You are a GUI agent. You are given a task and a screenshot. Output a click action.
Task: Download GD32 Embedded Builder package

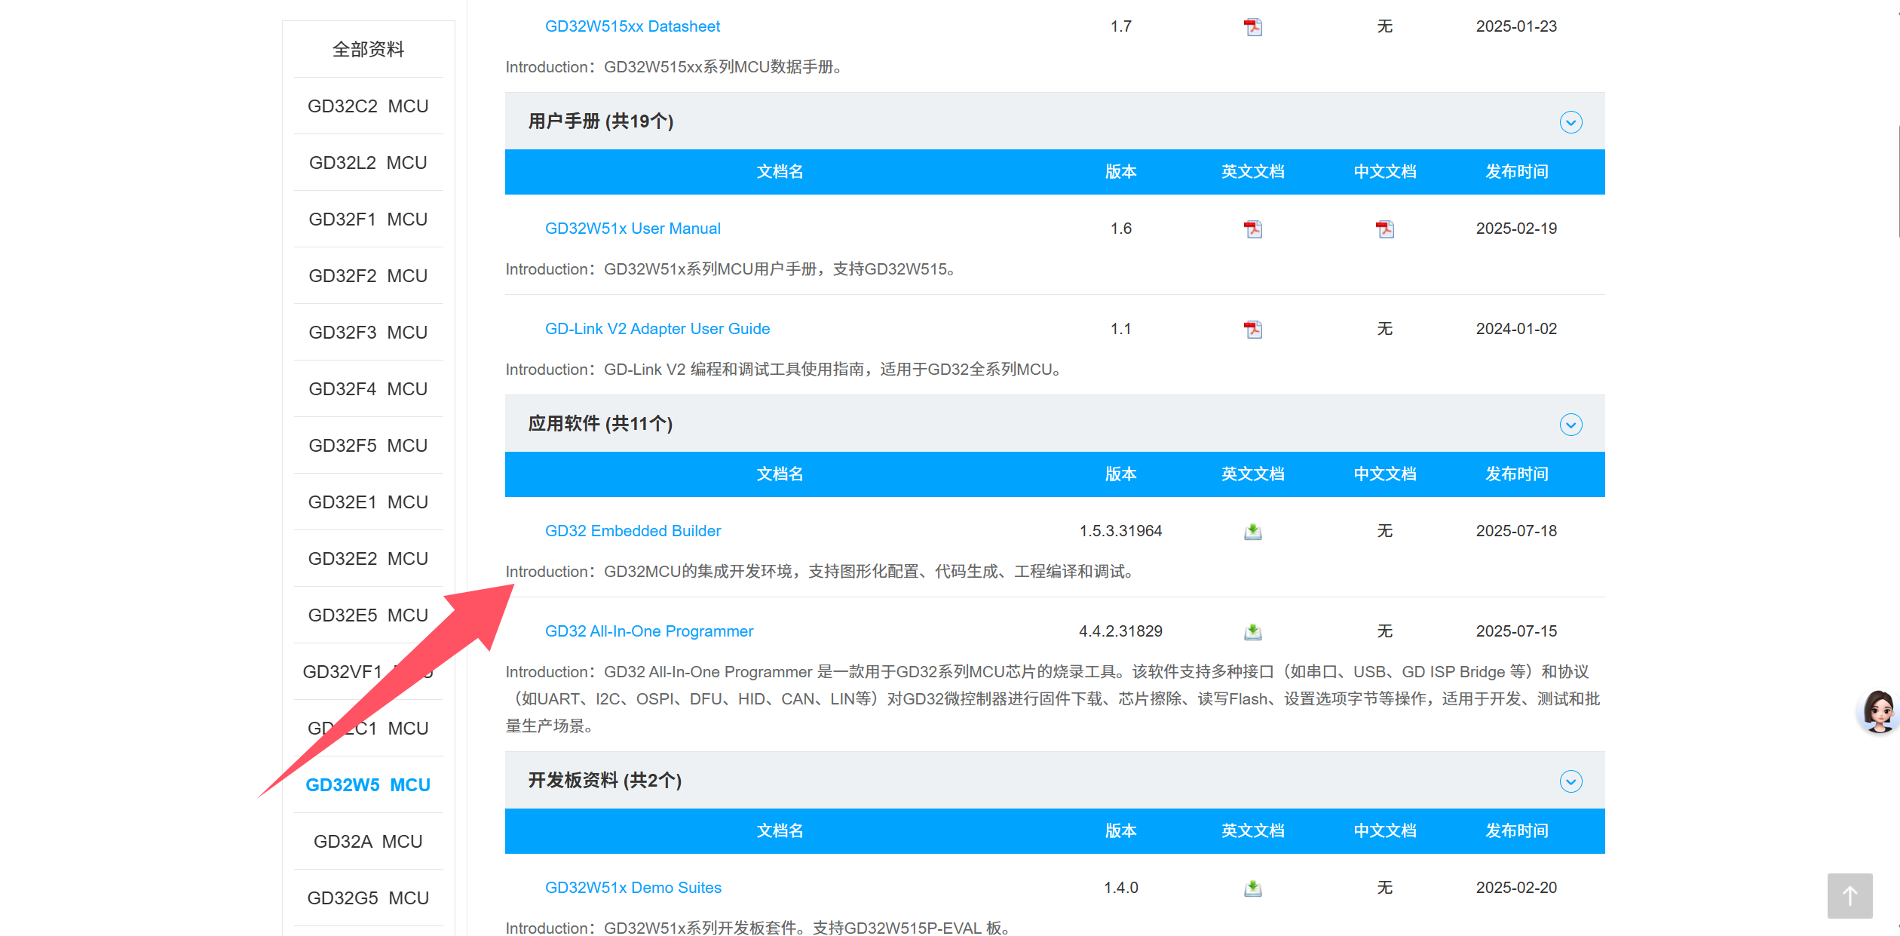pos(1252,532)
